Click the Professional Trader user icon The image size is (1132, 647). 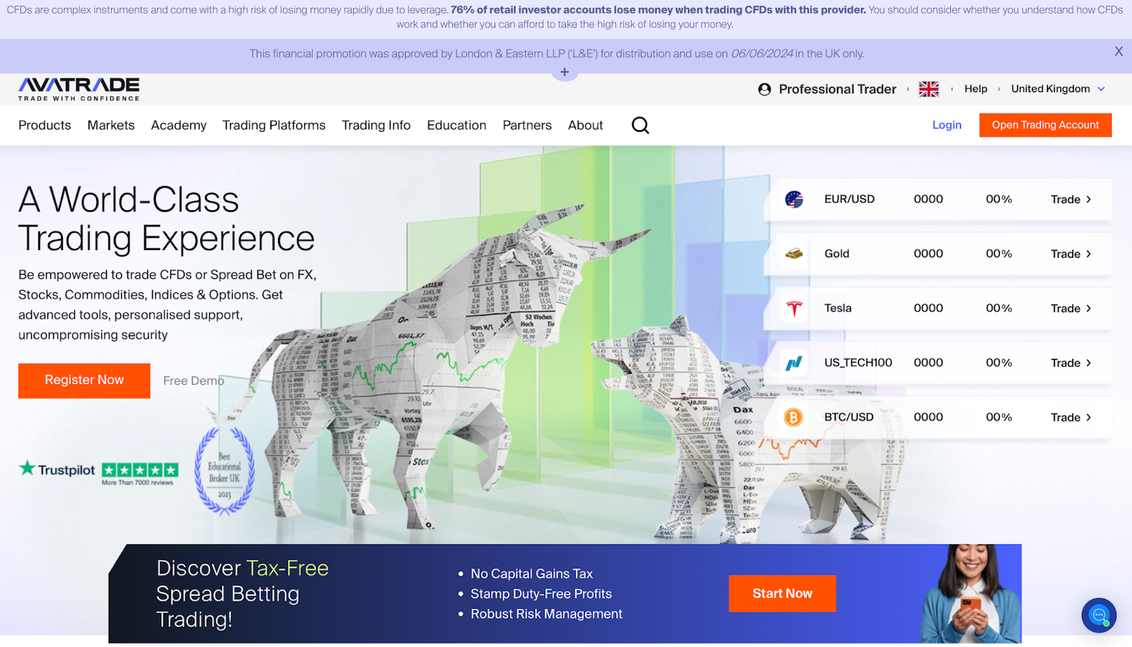point(764,89)
